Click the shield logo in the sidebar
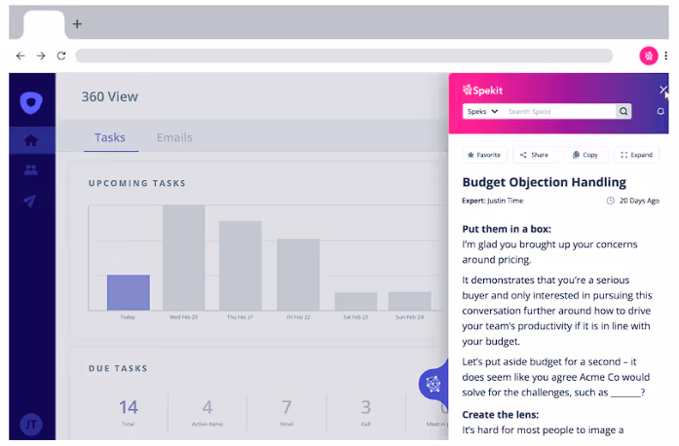Image resolution: width=679 pixels, height=446 pixels. click(x=31, y=103)
